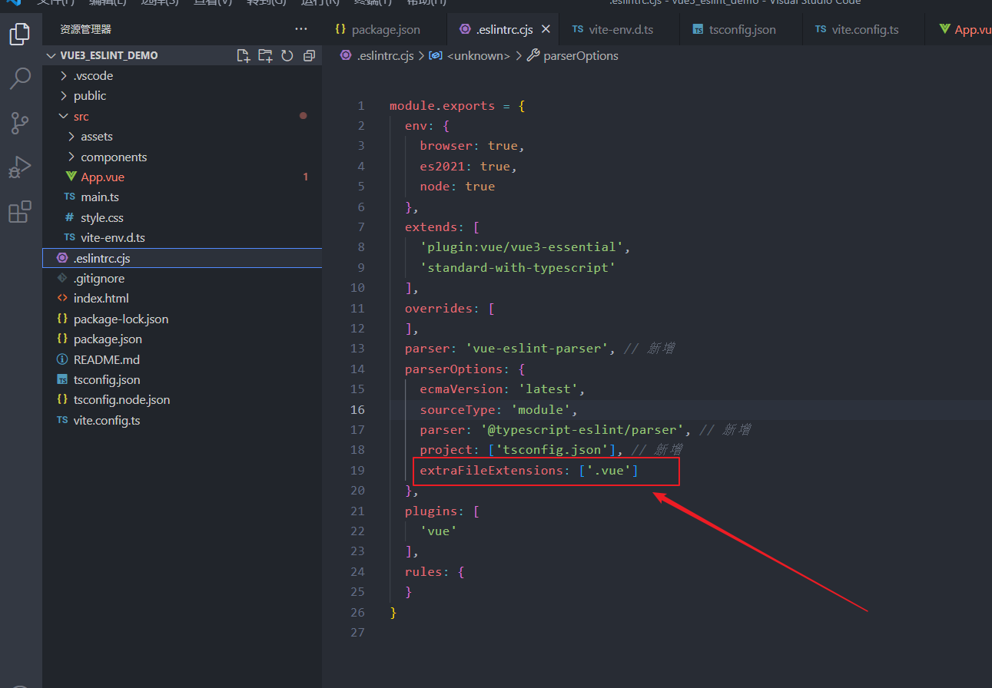Place cursor on 'standard-with-typescript' string
Image resolution: width=992 pixels, height=688 pixels.
(517, 267)
